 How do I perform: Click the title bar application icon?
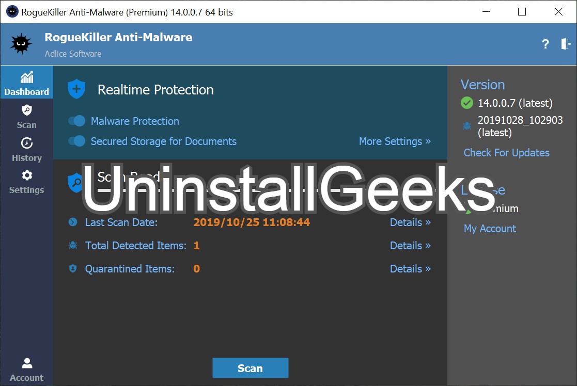[x=12, y=12]
